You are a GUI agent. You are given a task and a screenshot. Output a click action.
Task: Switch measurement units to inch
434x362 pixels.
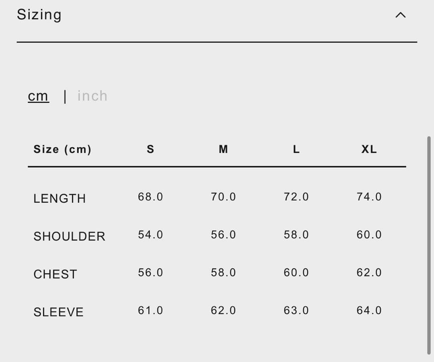point(92,96)
